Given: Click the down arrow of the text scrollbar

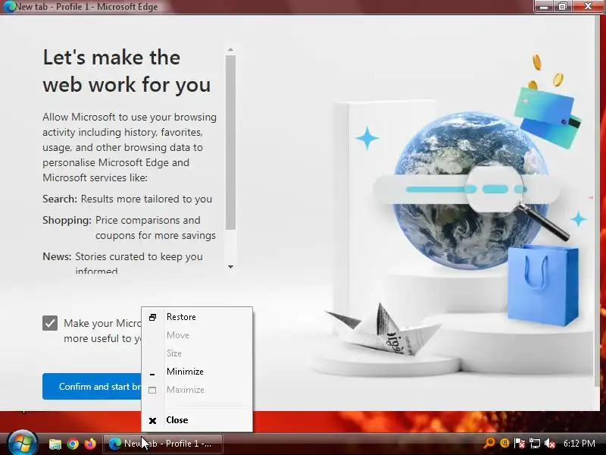Looking at the screenshot, I should pyautogui.click(x=231, y=267).
